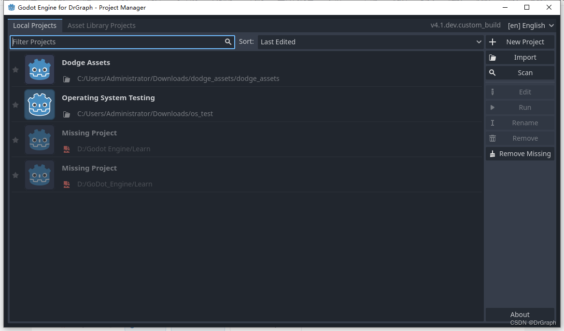Click Godot icon of D:/GoDot_Engine/Learn project
The width and height of the screenshot is (564, 331).
[40, 175]
